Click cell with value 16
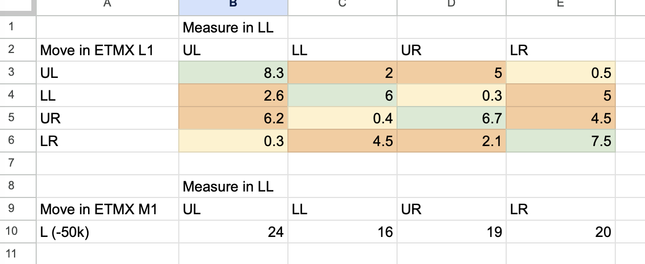The width and height of the screenshot is (645, 264). pos(342,232)
